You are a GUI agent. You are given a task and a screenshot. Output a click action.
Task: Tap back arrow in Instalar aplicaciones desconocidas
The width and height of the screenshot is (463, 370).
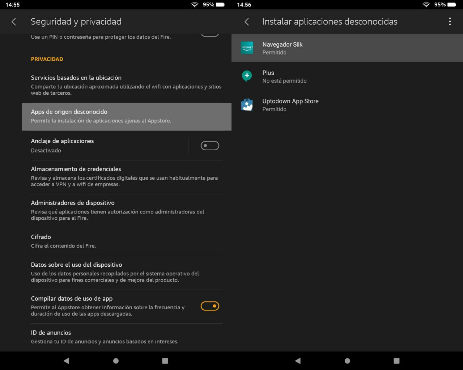click(x=247, y=22)
